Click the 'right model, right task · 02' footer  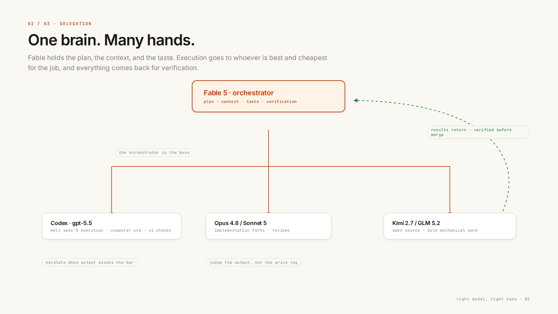click(493, 299)
